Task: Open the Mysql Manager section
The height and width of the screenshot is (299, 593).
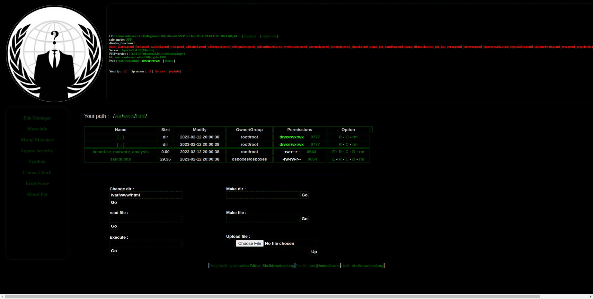Action: [37, 140]
